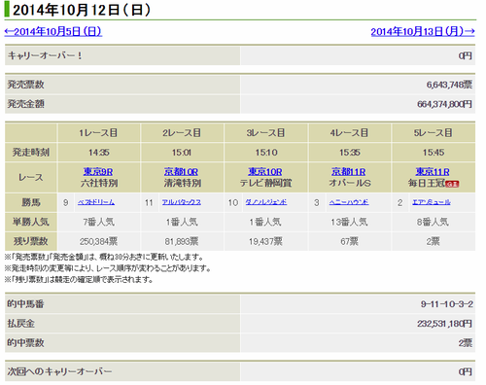Click the 13番人気 cell
The height and width of the screenshot is (385, 486).
pyautogui.click(x=349, y=222)
